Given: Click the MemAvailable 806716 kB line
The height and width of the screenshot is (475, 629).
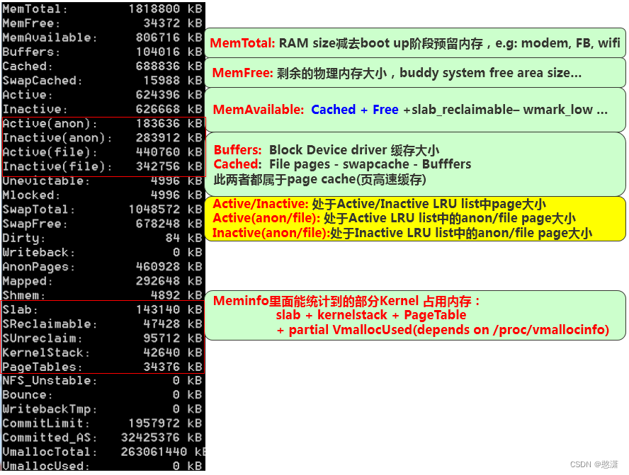Looking at the screenshot, I should point(102,38).
